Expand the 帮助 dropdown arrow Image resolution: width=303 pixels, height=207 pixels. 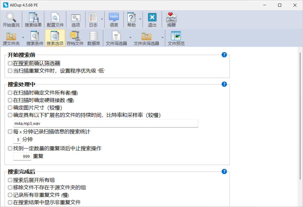tap(140, 19)
